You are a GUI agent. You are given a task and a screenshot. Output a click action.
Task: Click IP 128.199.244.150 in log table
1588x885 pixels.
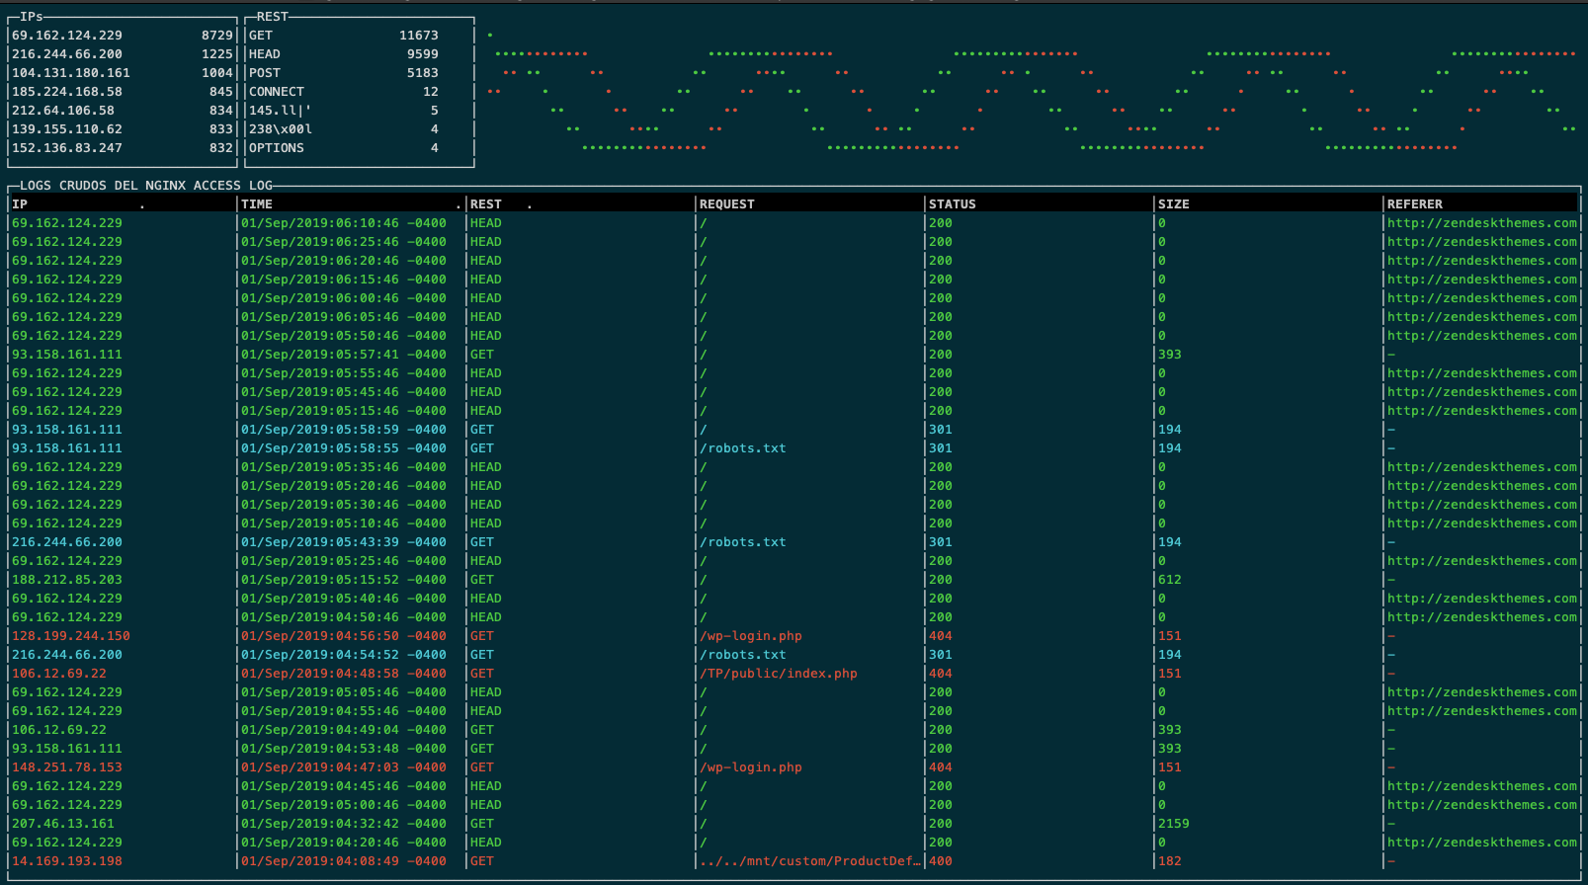click(71, 635)
